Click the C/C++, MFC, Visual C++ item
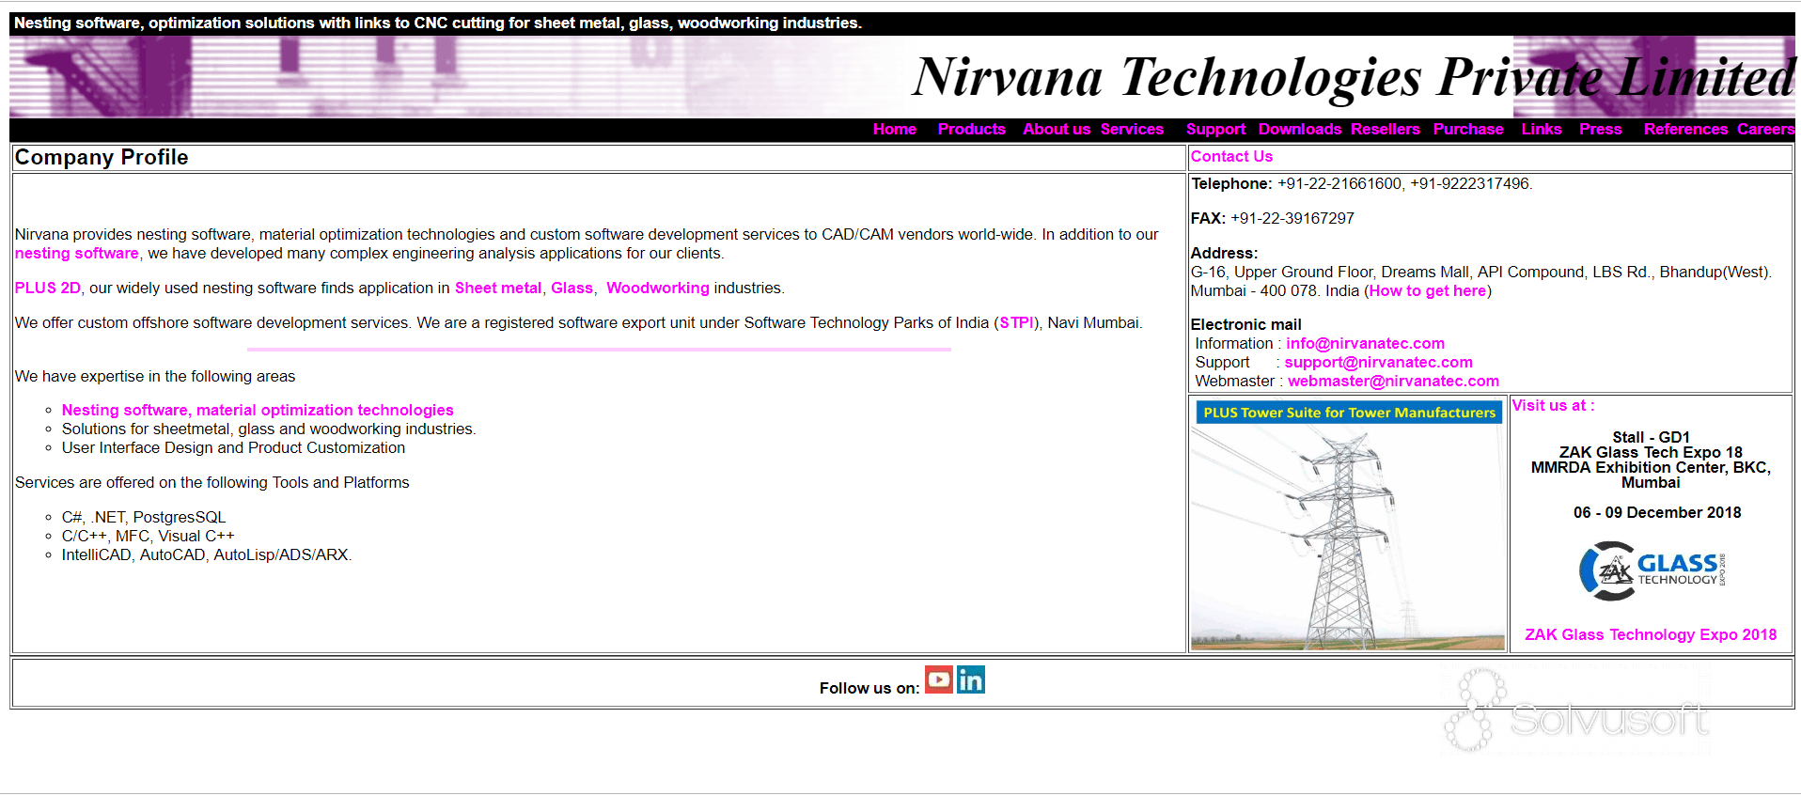 149,537
